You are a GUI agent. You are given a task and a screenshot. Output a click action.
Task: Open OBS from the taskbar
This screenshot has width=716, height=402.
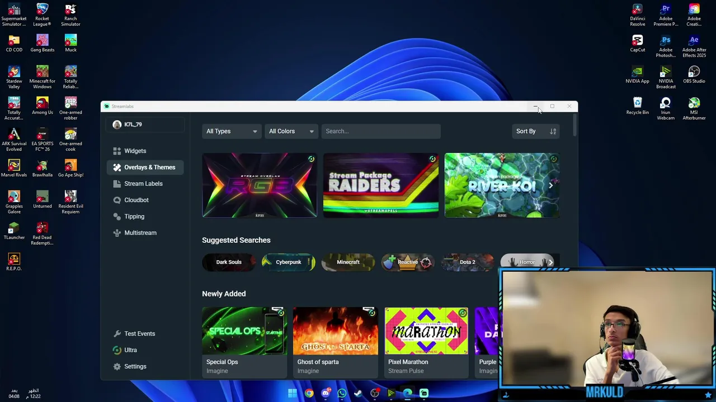[375, 393]
